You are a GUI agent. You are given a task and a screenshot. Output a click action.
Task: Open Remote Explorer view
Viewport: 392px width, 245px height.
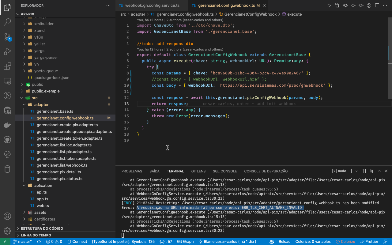coord(7,81)
